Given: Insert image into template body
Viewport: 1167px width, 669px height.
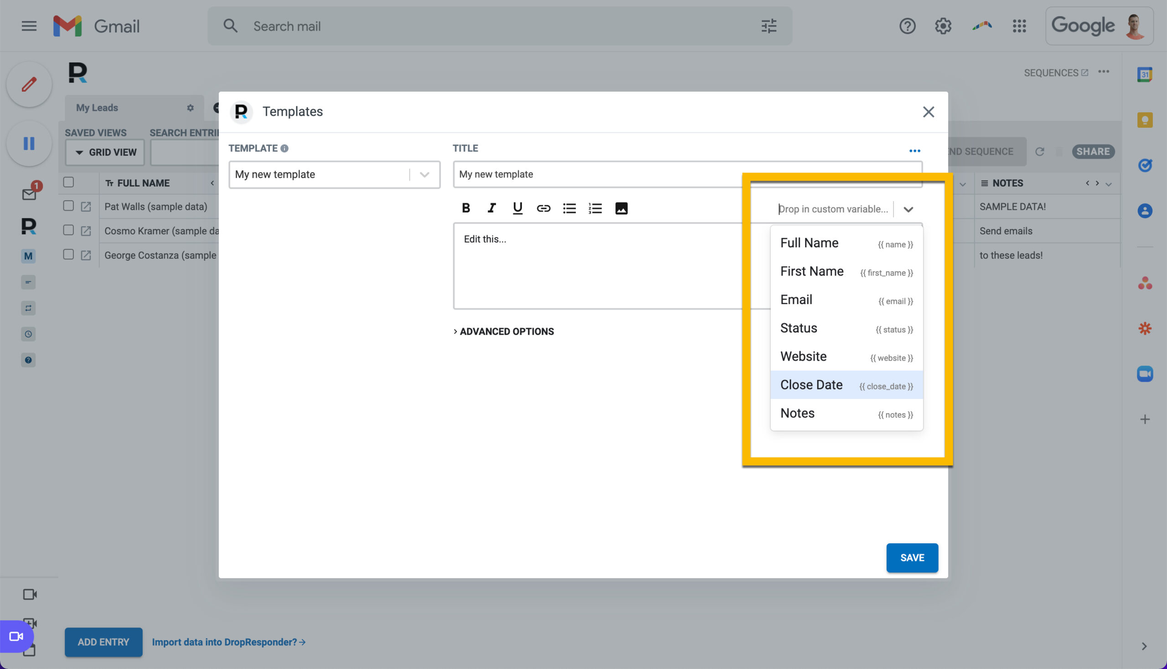Looking at the screenshot, I should coord(621,208).
